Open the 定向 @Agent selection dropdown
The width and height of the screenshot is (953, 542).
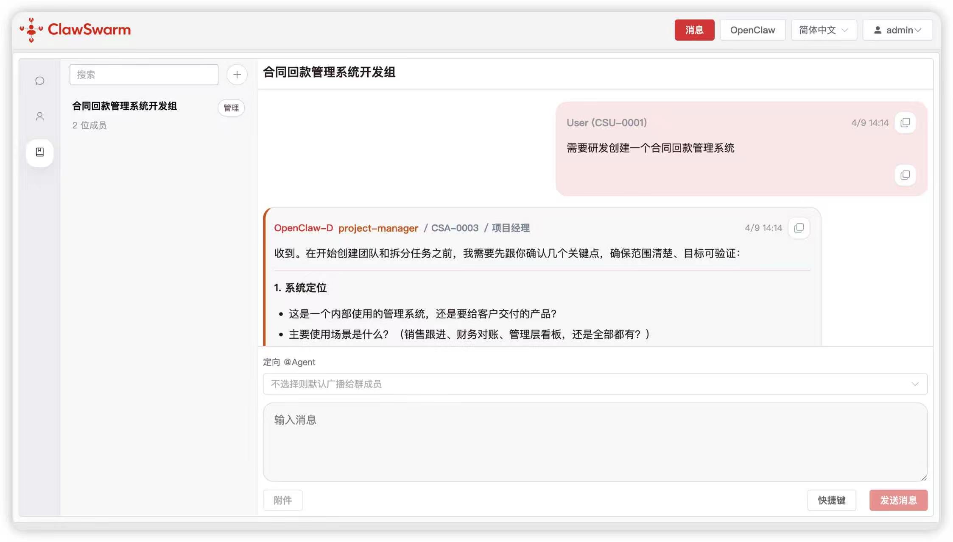595,384
